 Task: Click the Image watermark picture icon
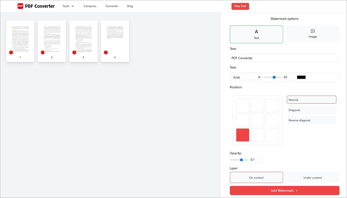point(313,31)
